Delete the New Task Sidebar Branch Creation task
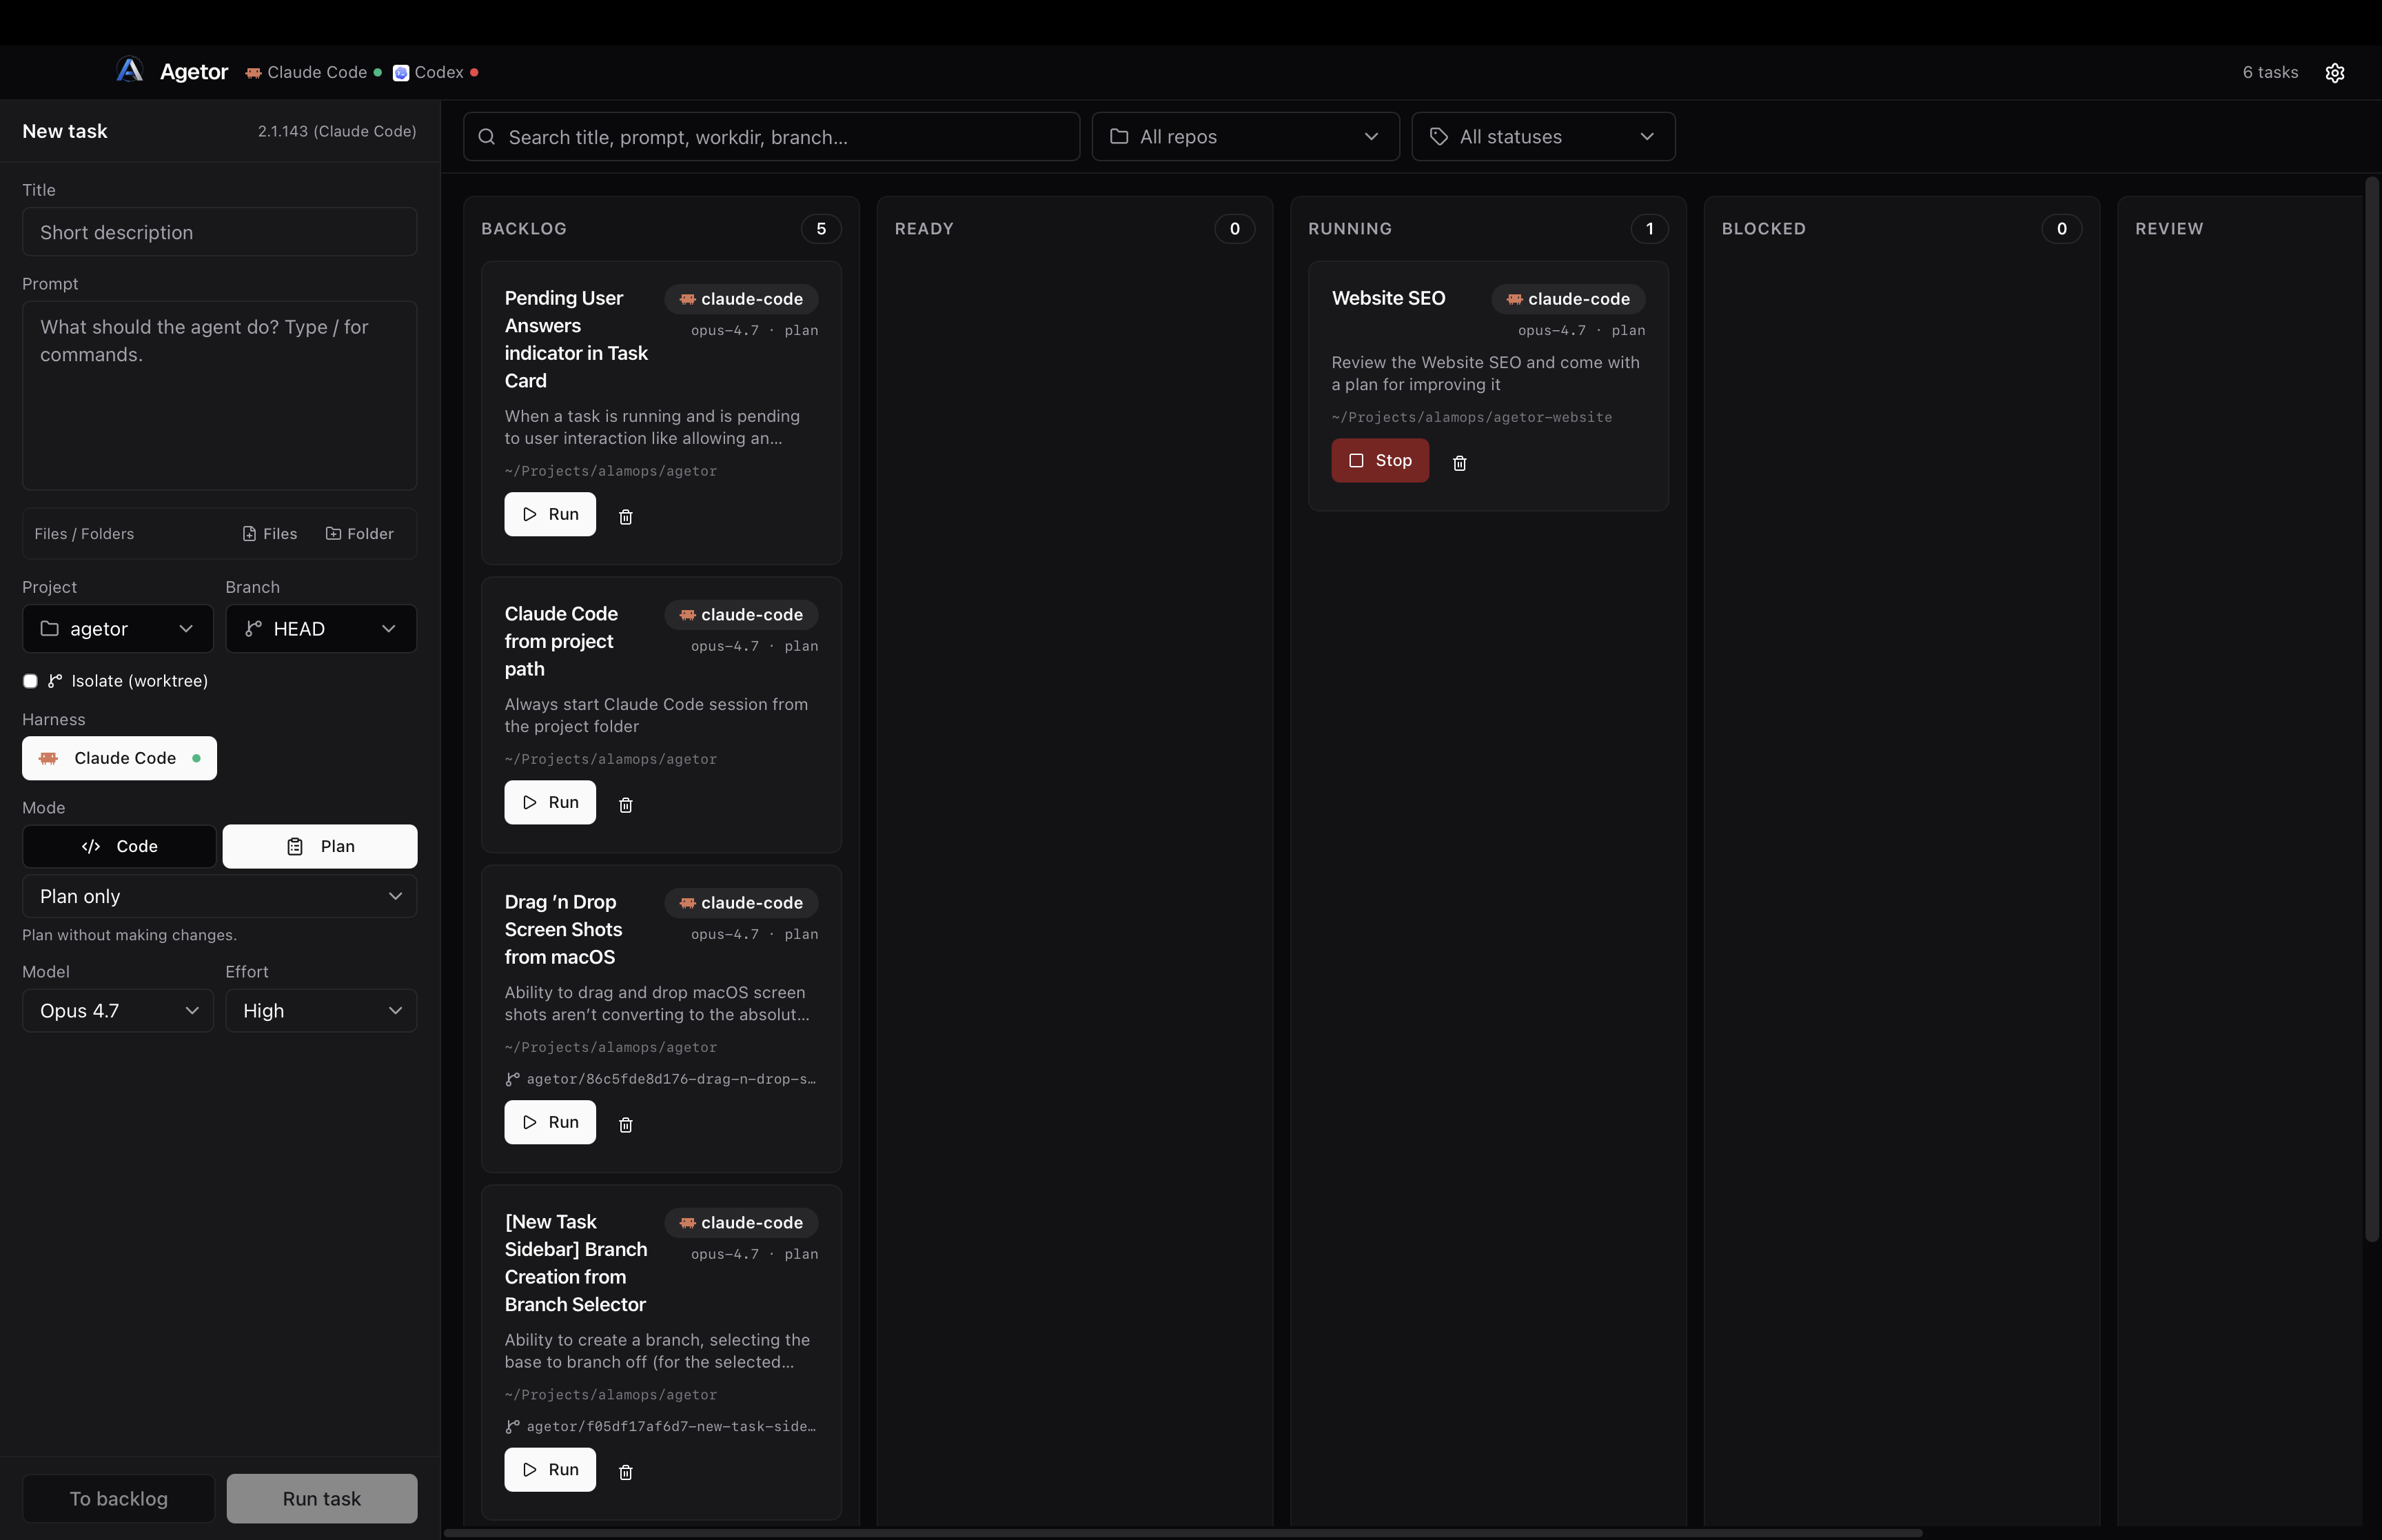This screenshot has width=2382, height=1540. pyautogui.click(x=626, y=1471)
